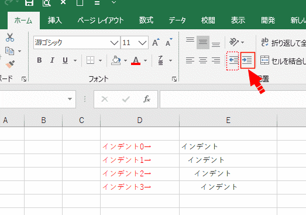This screenshot has height=215, width=306.
Task: Toggle Underline formatting
Action: point(65,60)
